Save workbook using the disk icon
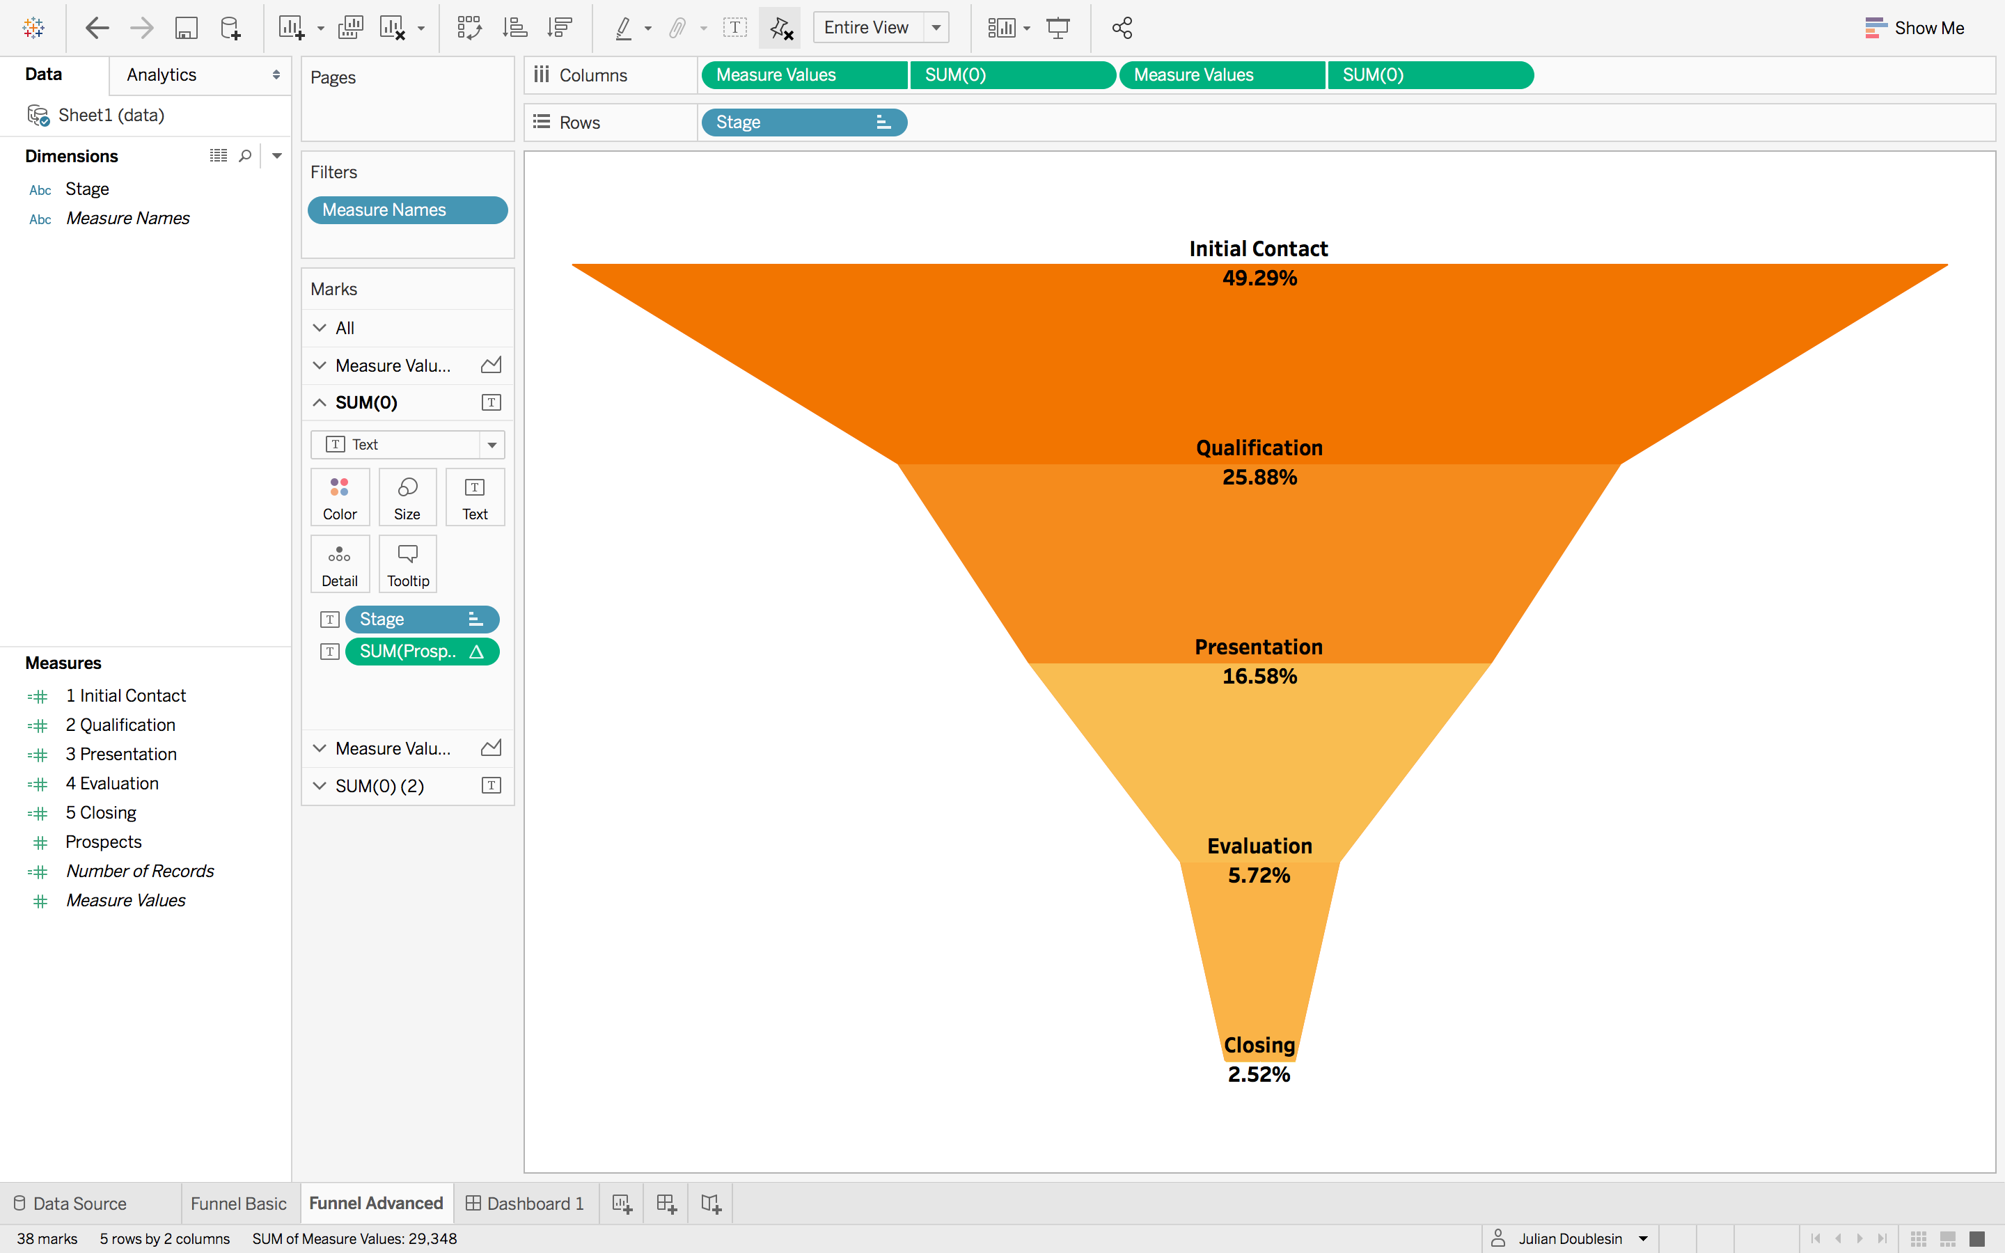Image resolution: width=2005 pixels, height=1253 pixels. point(187,28)
